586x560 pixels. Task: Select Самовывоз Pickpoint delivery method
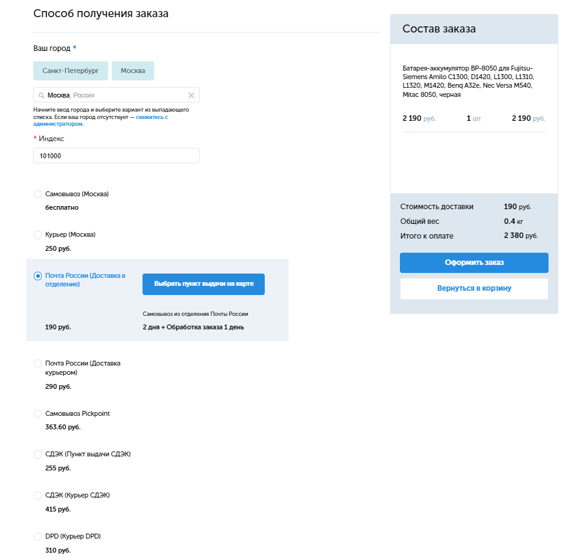point(37,414)
